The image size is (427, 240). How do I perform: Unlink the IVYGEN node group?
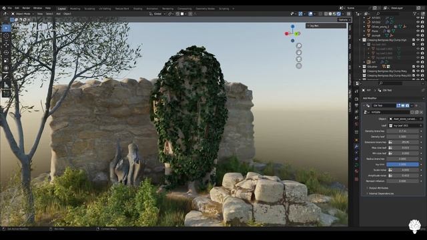click(421, 112)
